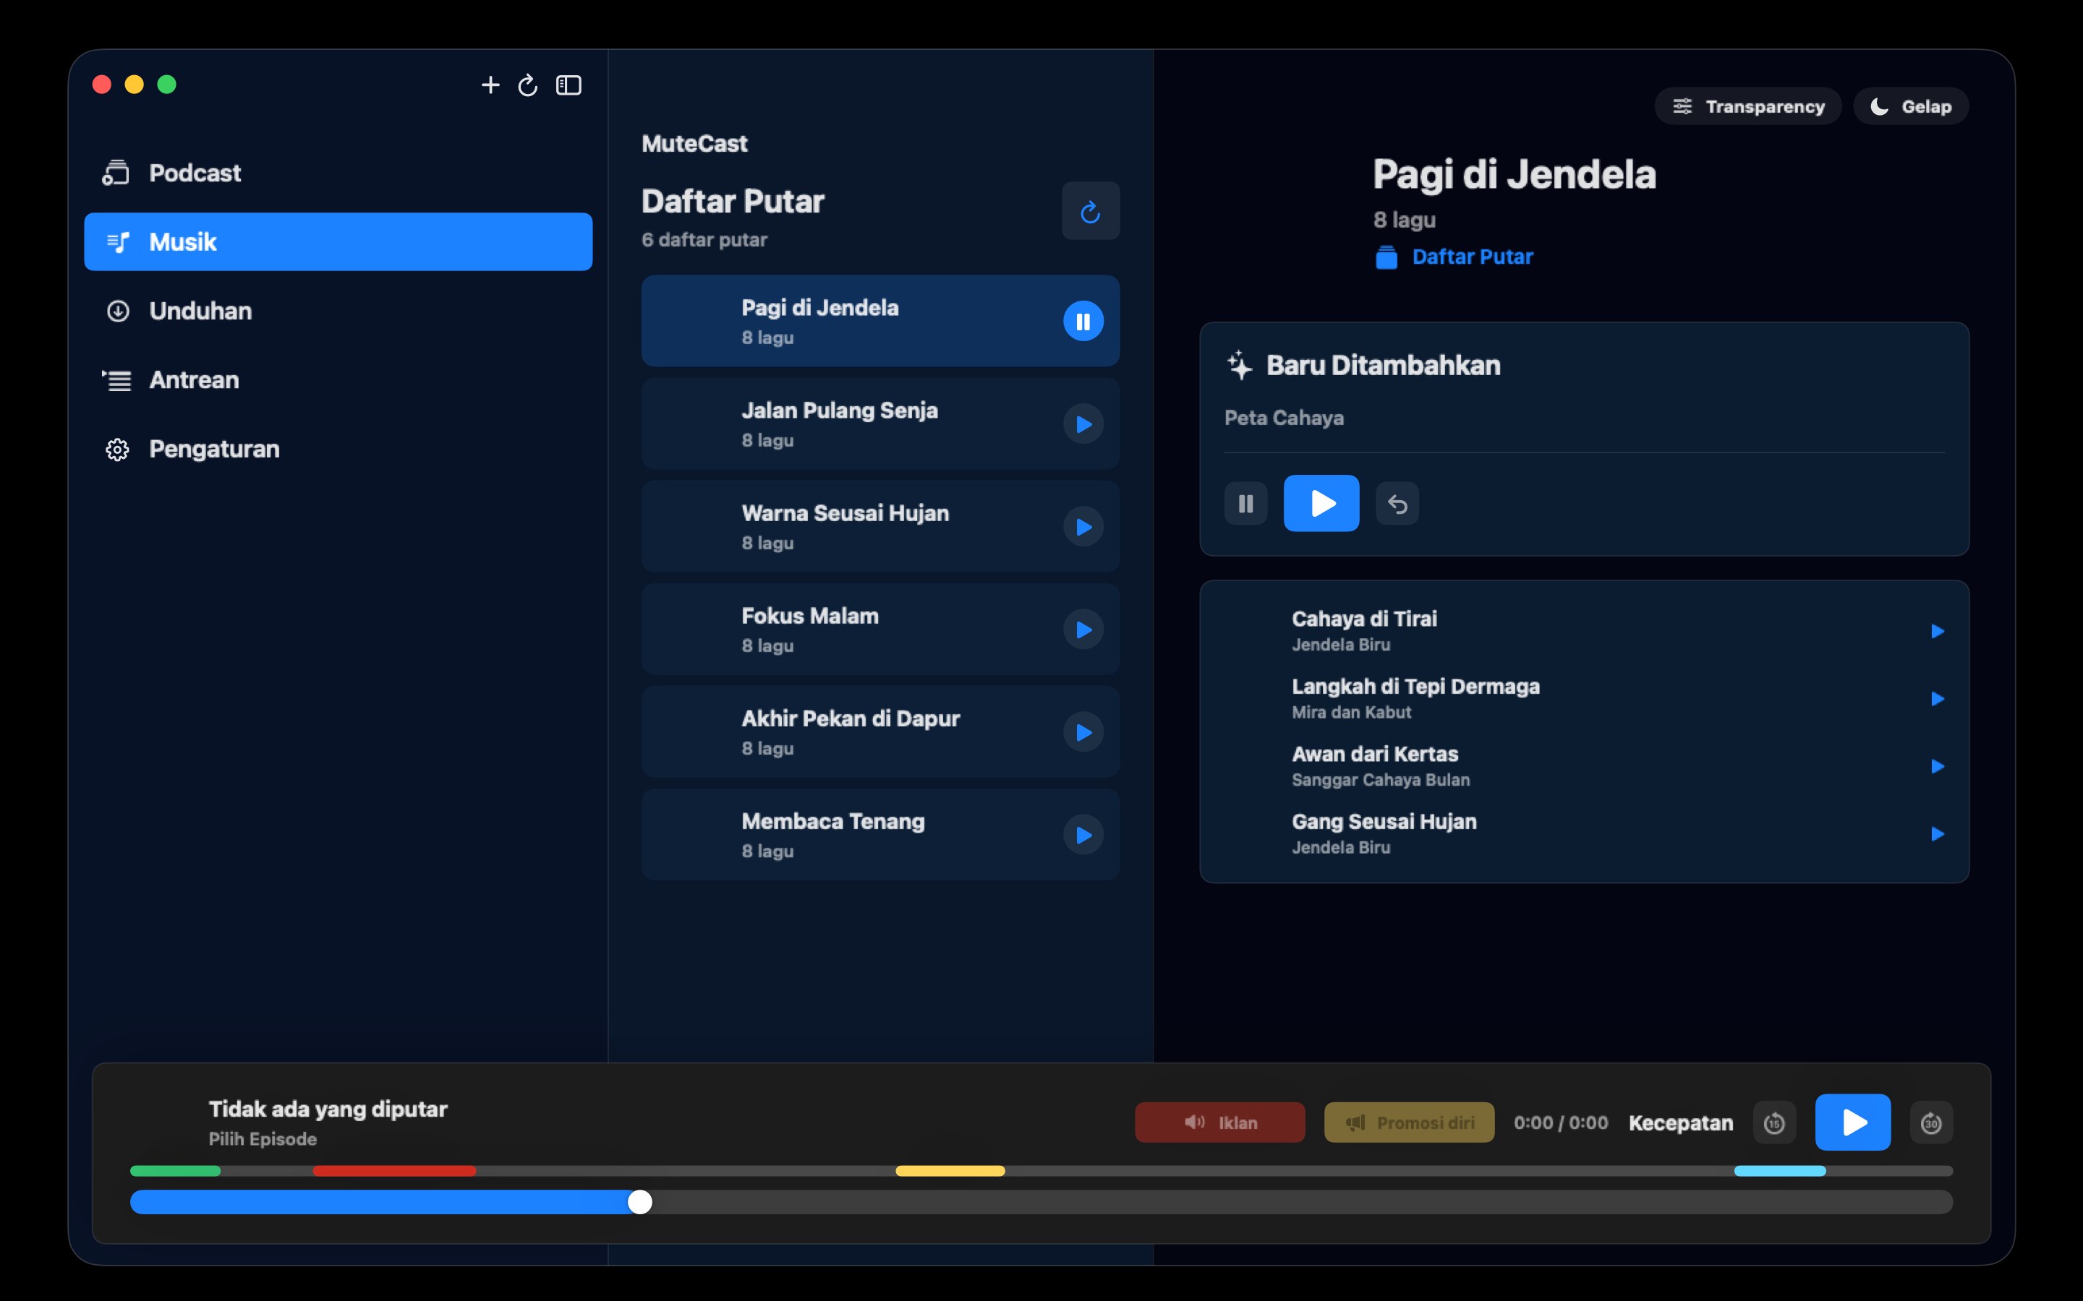Open the Transparency options

click(x=1747, y=106)
